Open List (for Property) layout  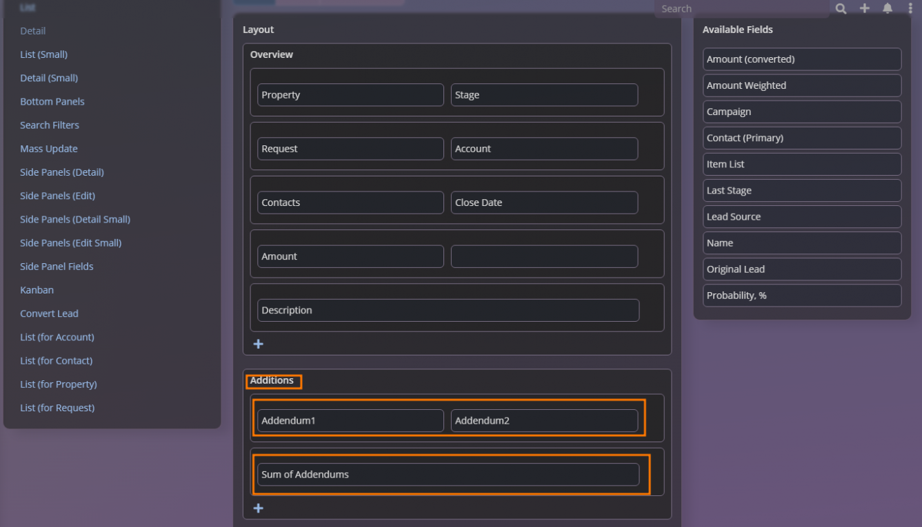[x=59, y=384]
